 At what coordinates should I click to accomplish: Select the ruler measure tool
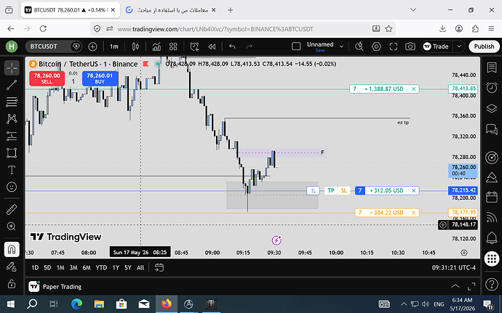[12, 209]
